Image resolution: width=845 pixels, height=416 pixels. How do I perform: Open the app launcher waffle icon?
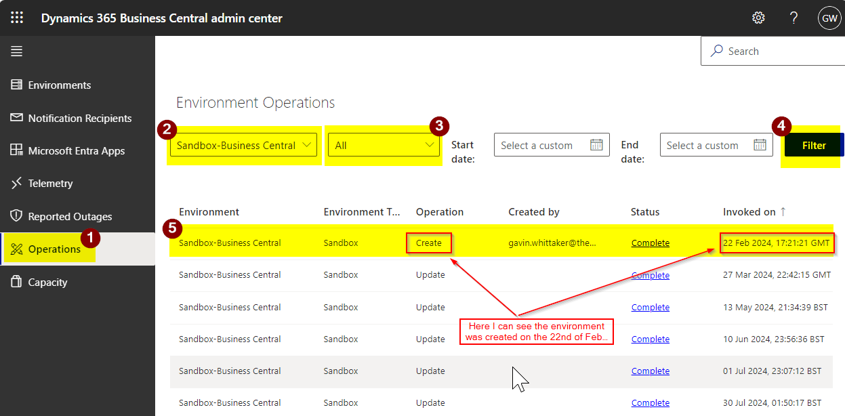tap(17, 18)
